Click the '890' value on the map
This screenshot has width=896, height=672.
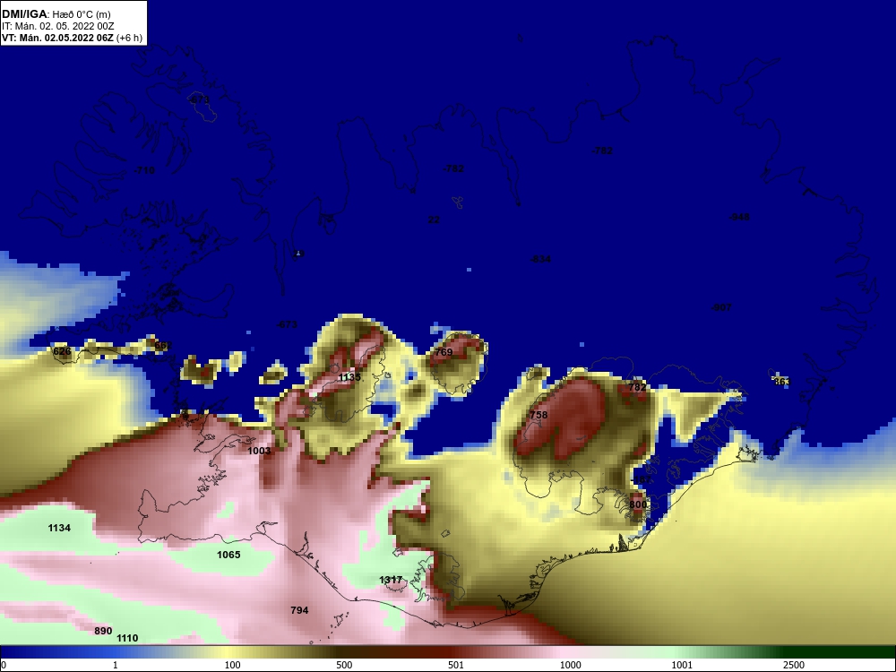(103, 631)
